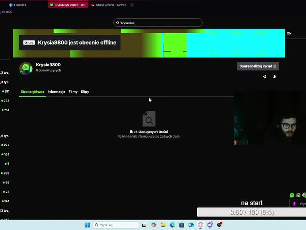The image size is (306, 230).
Task: Open the OBS Studio taskbar icon
Action: pyautogui.click(x=219, y=225)
